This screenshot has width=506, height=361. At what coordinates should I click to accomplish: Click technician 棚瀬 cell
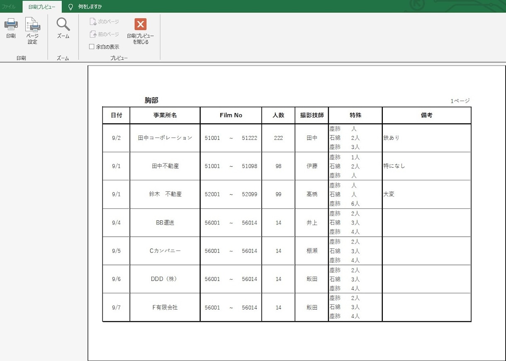coord(312,251)
